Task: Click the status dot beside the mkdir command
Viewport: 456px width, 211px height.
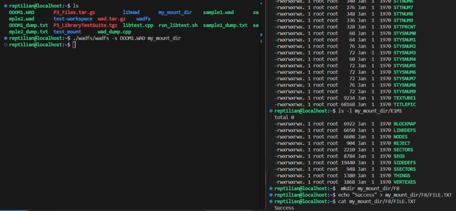Action: tap(271, 189)
